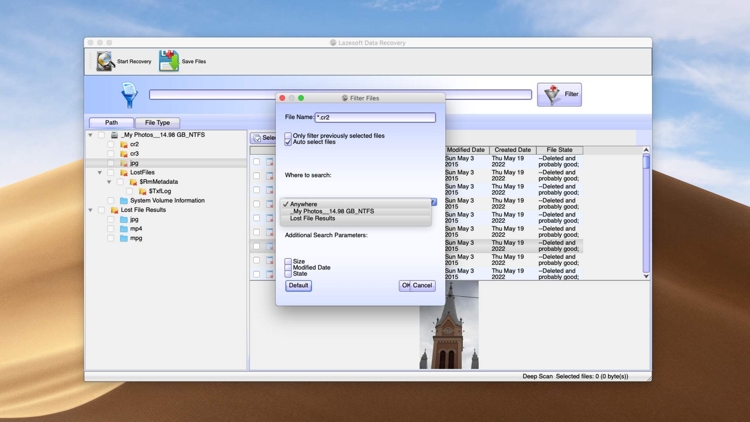Click the file list scroll-up arrow
This screenshot has height=422, width=750.
click(646, 150)
